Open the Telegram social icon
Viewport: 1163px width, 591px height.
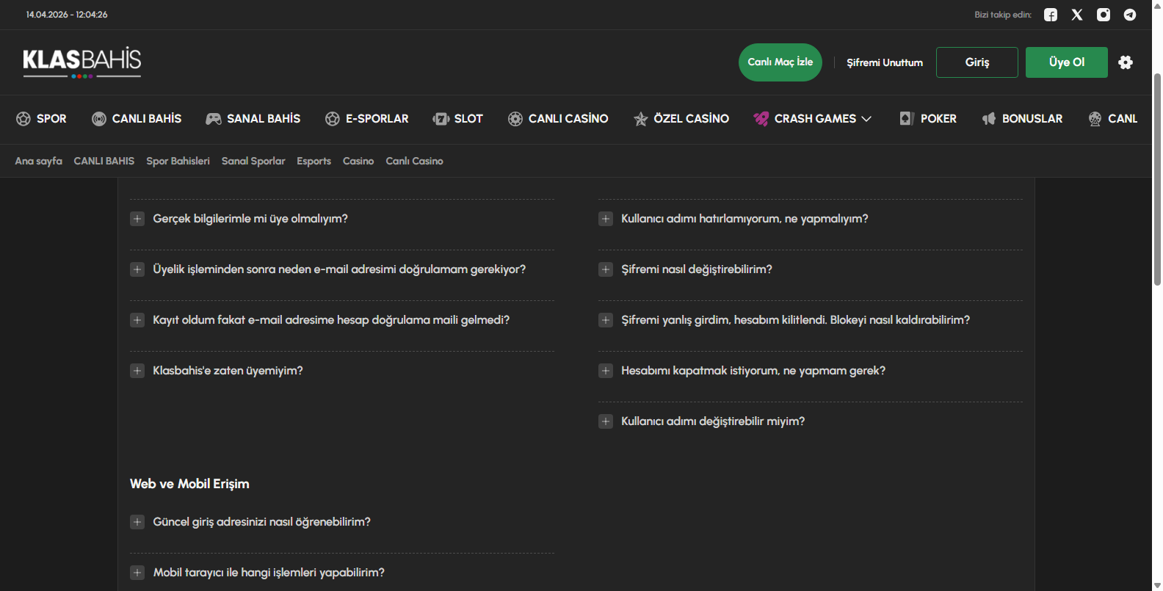coord(1130,15)
